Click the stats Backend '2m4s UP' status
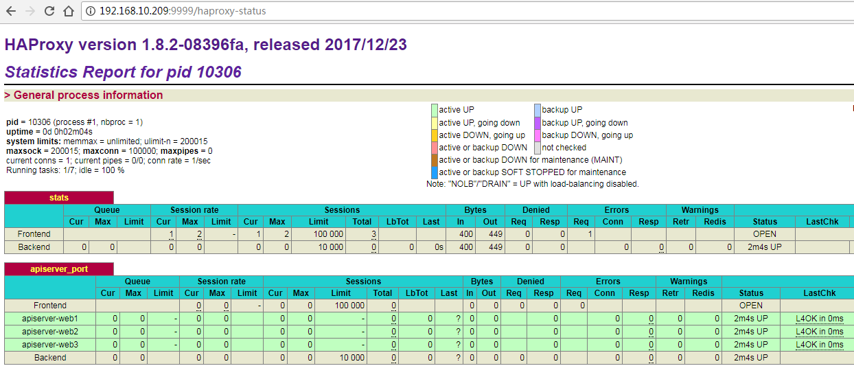Screen dimensions: 854x366 point(765,247)
